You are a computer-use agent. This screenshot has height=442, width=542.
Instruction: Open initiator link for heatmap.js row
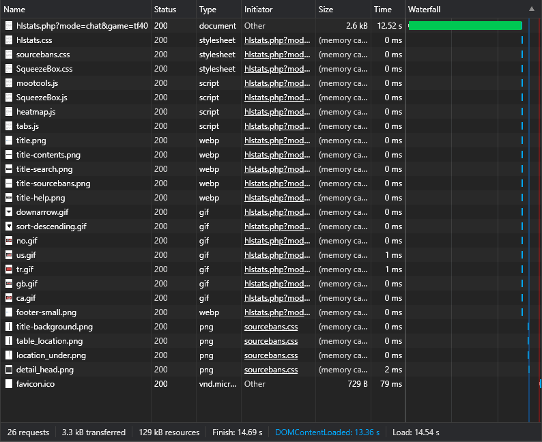(x=277, y=112)
